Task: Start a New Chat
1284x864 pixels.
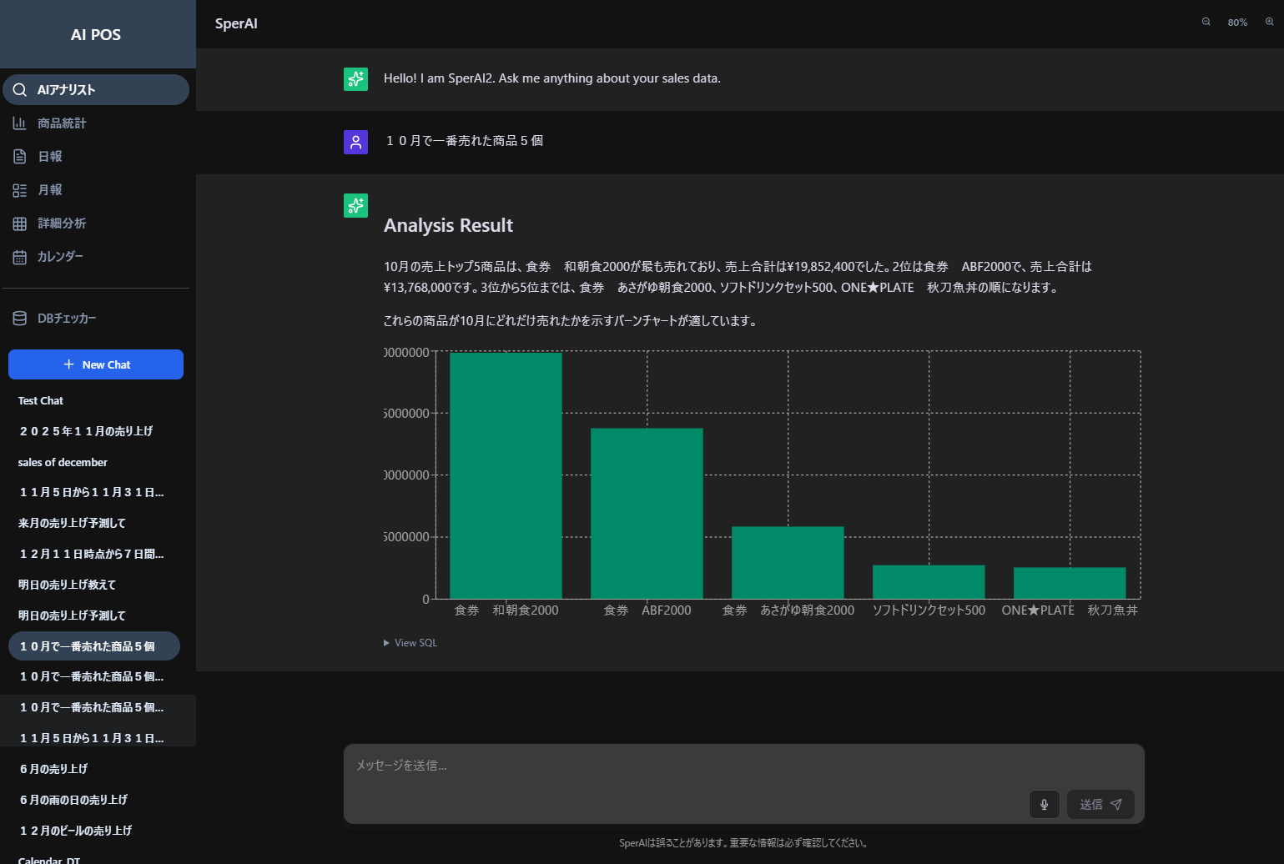Action: pyautogui.click(x=96, y=364)
